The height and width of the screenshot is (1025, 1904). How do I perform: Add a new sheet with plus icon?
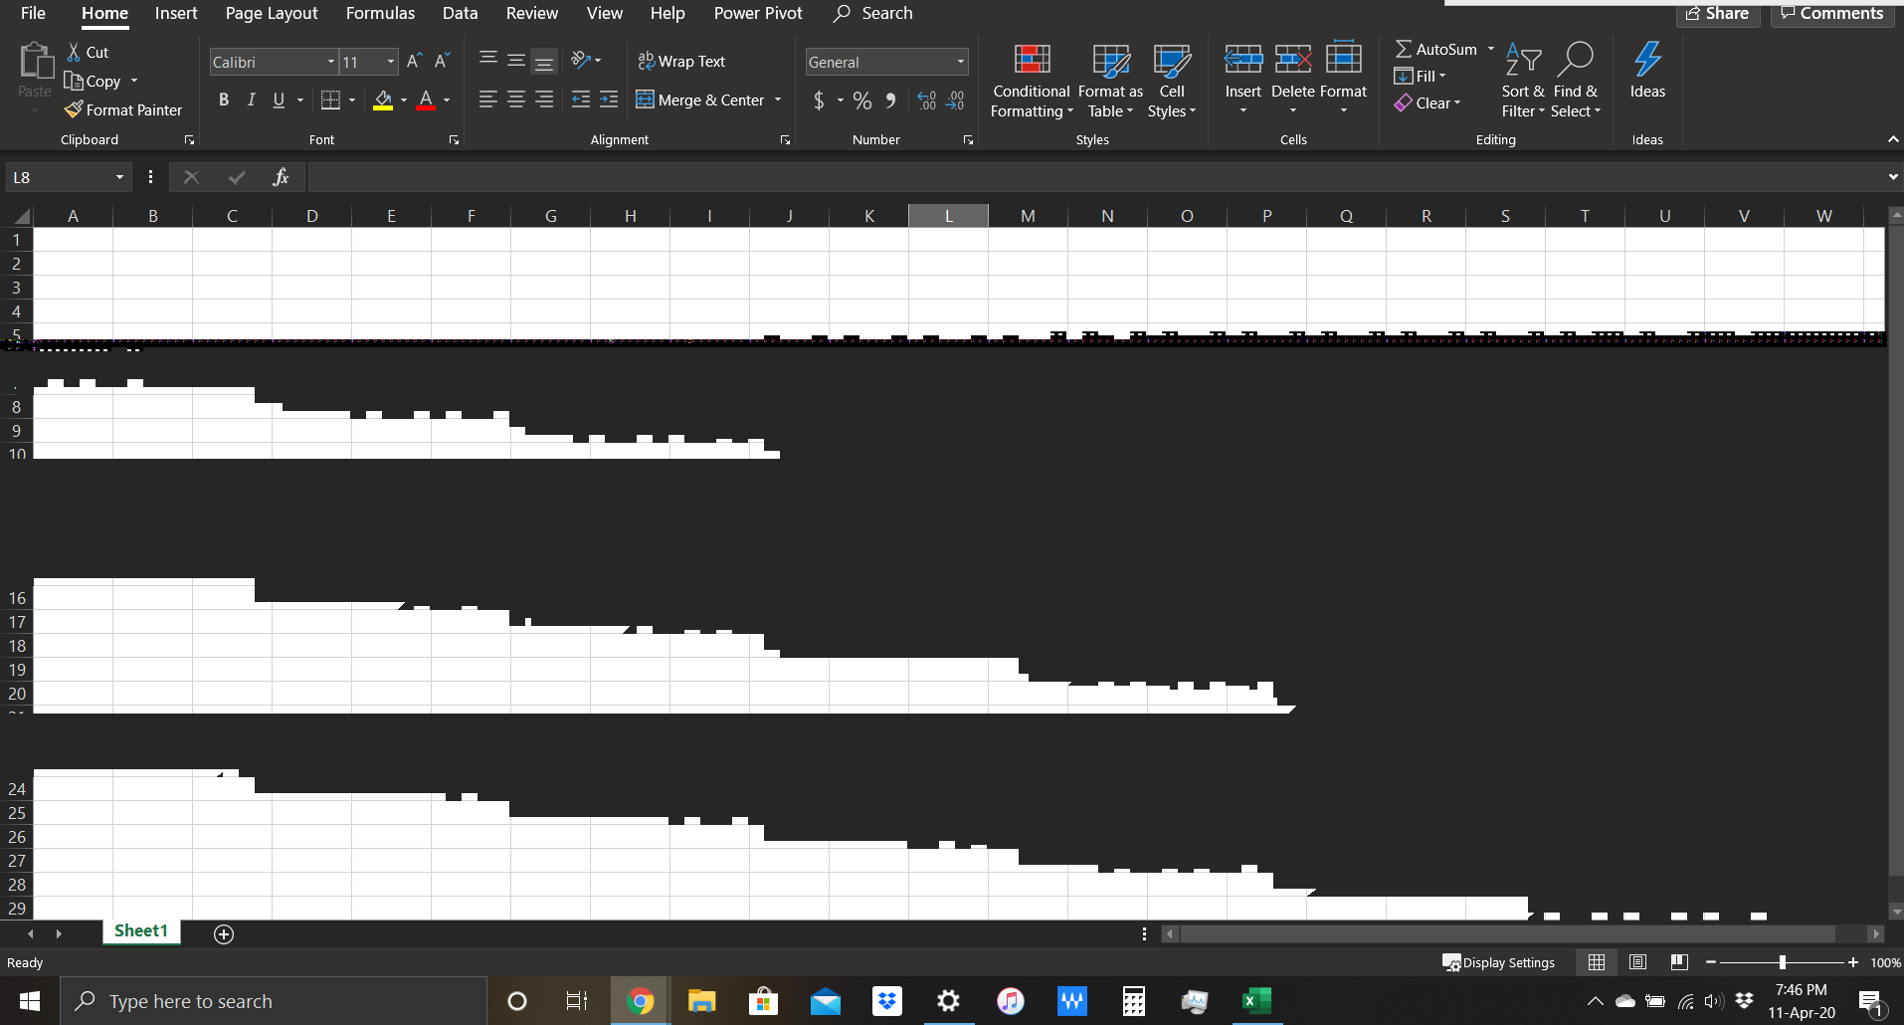point(224,933)
